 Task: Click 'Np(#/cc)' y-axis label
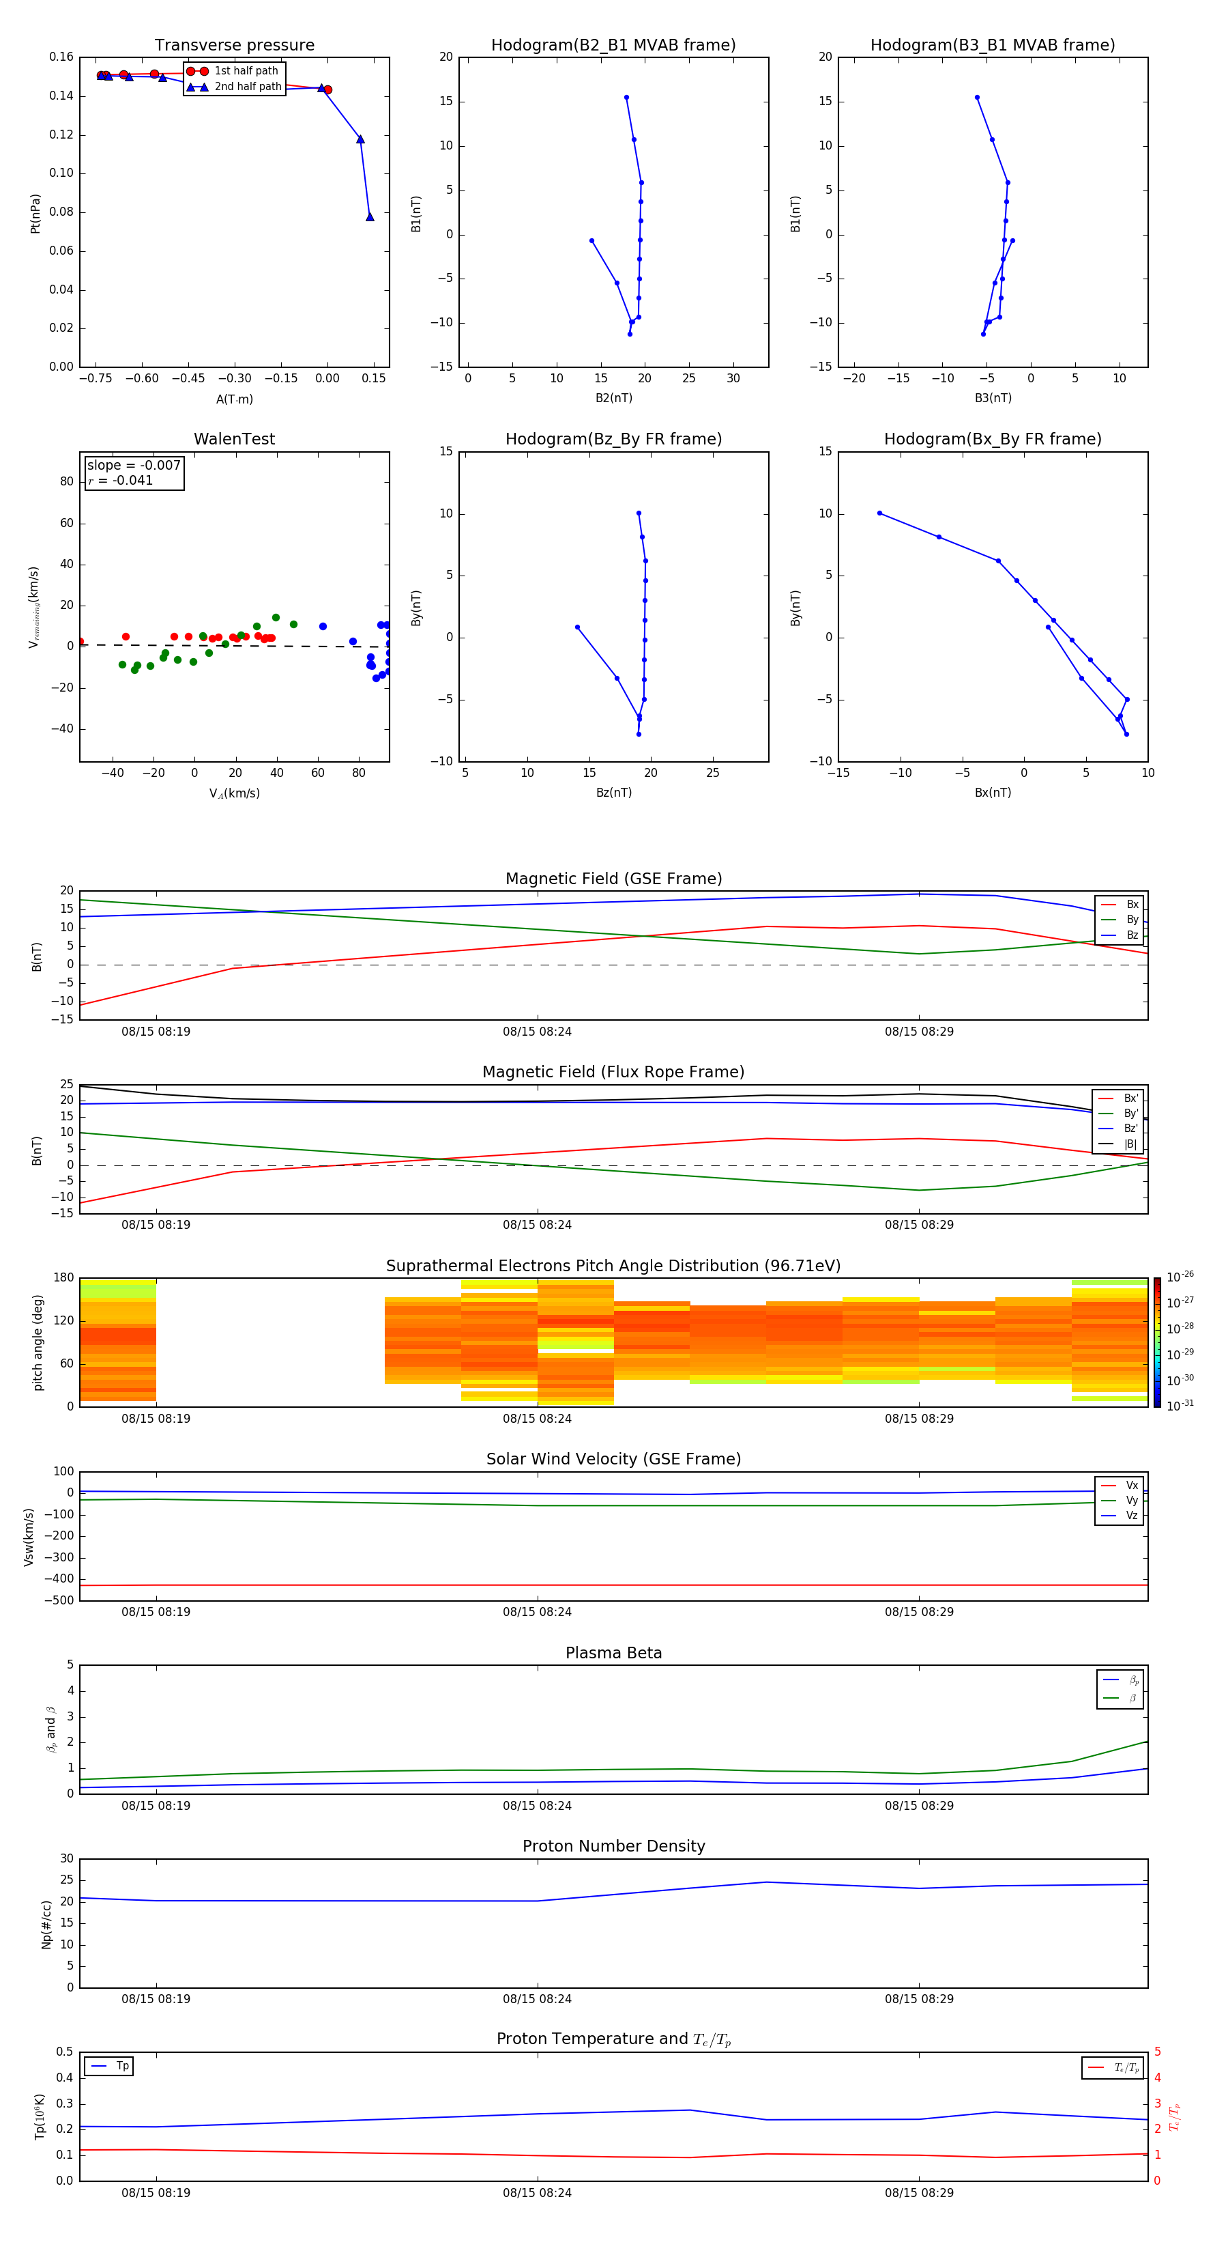point(46,1923)
